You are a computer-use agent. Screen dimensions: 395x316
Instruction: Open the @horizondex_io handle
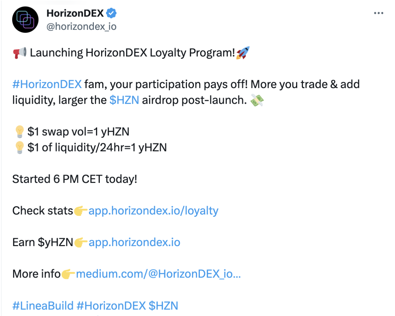tap(81, 26)
